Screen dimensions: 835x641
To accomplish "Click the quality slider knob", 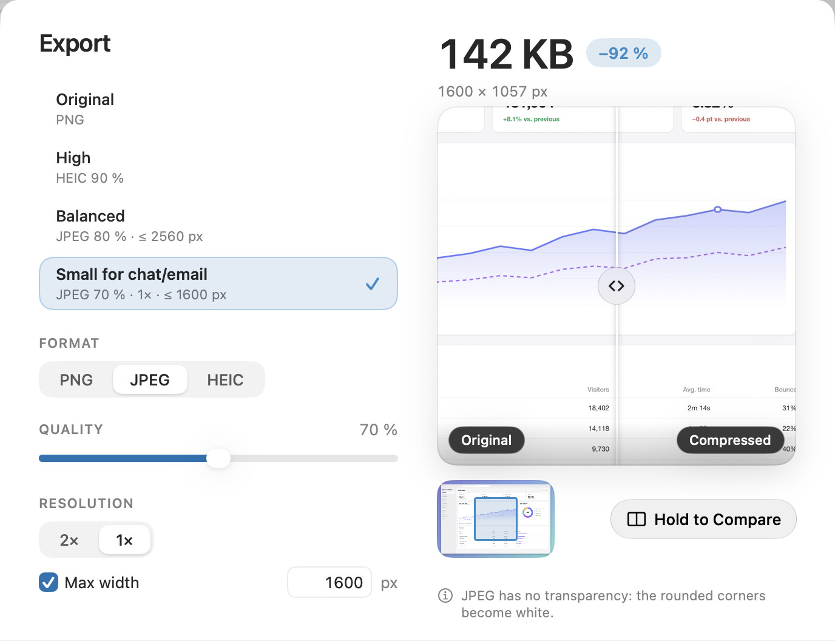I will pos(218,458).
